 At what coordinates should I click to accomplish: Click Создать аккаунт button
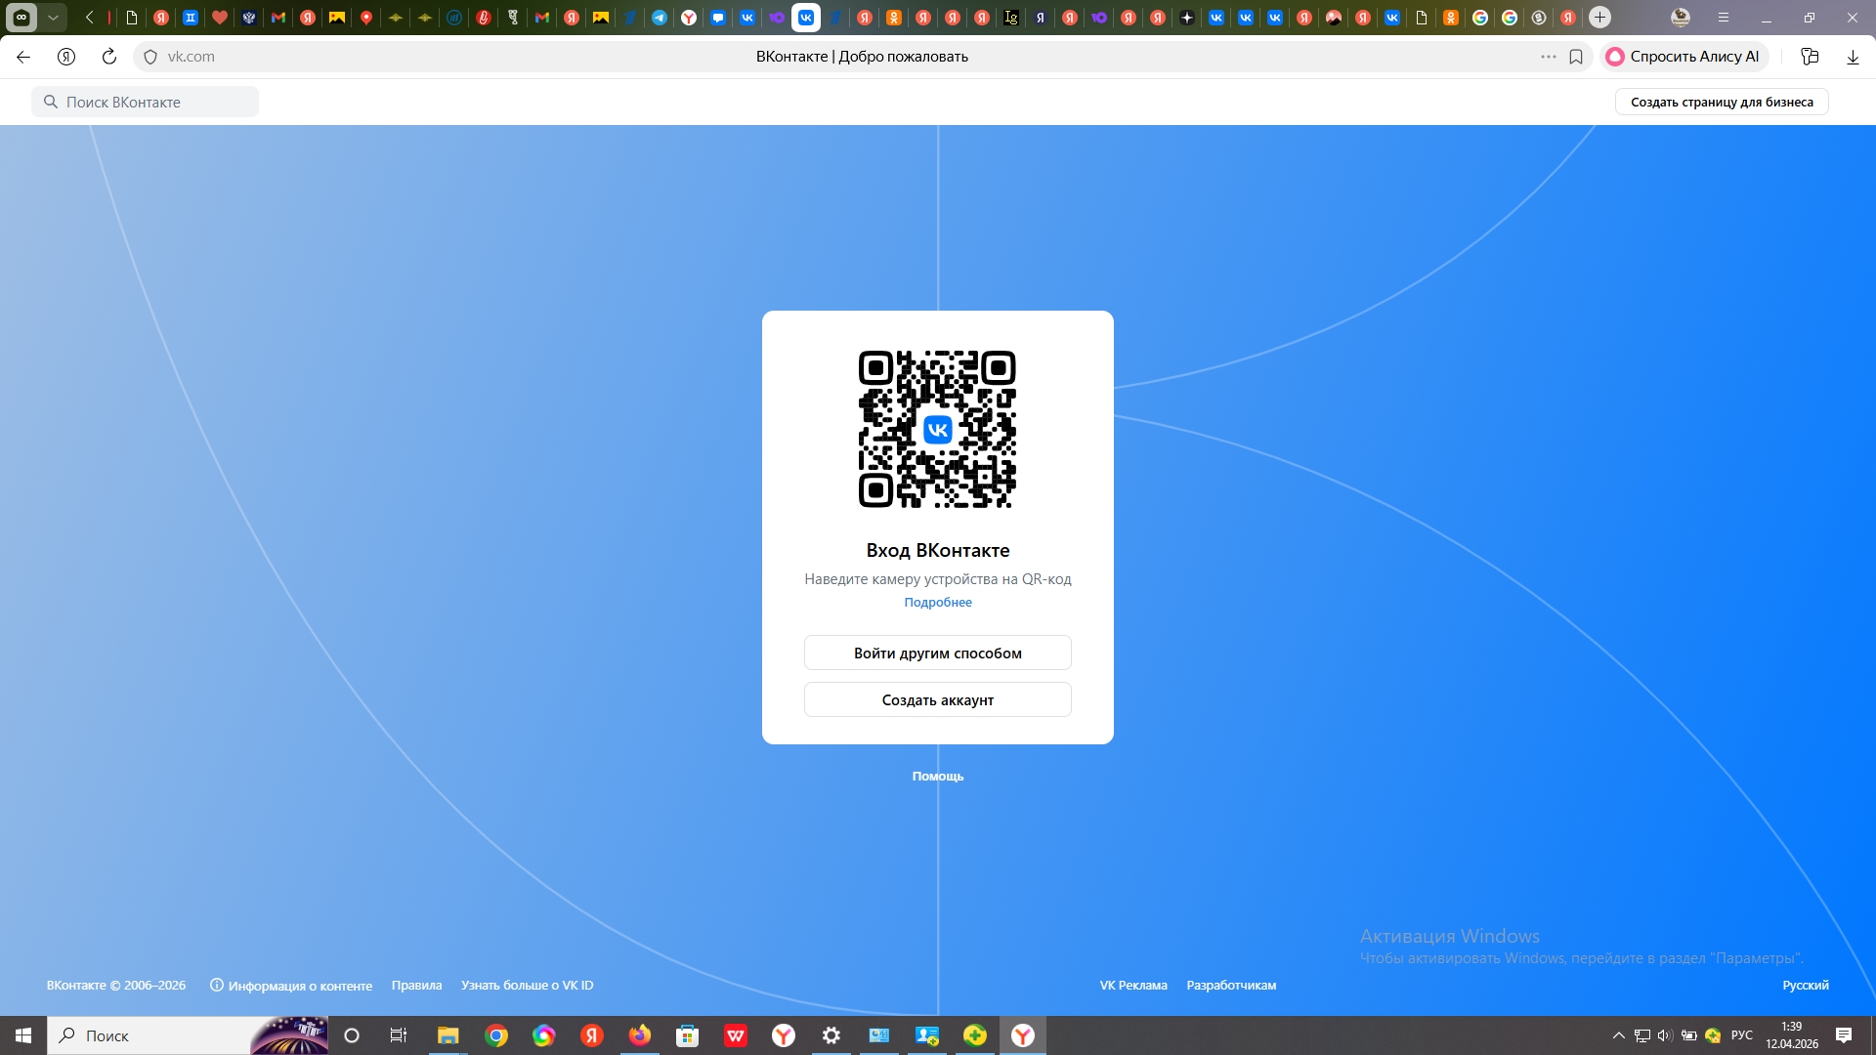937,699
